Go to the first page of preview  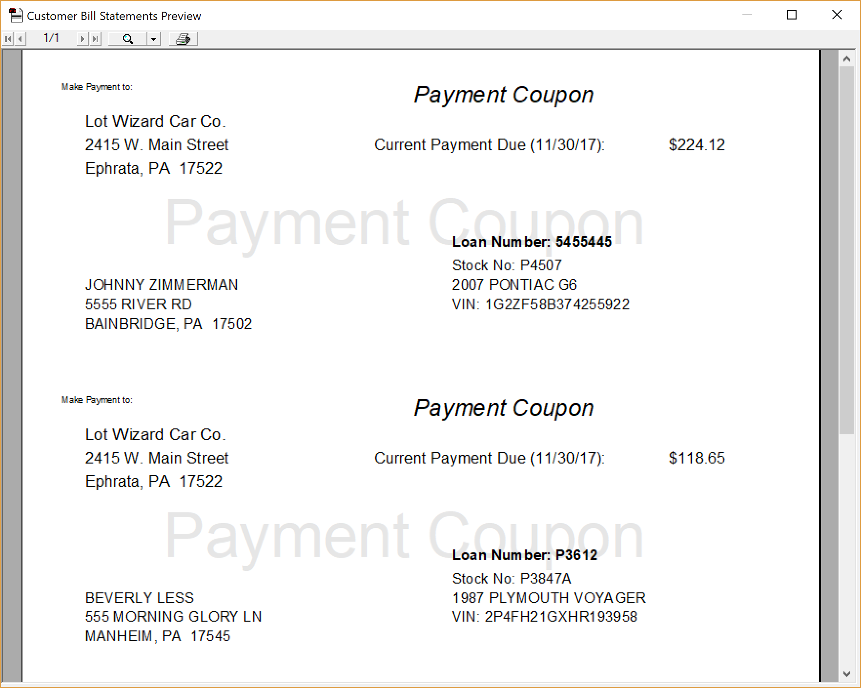(x=8, y=39)
